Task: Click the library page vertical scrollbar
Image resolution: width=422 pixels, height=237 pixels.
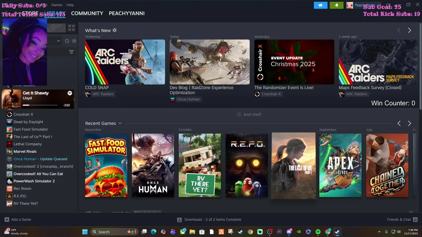Action: tap(420, 66)
